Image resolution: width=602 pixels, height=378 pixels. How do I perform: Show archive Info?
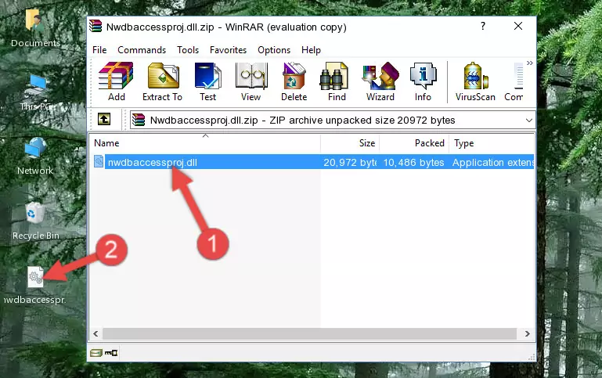(x=423, y=81)
